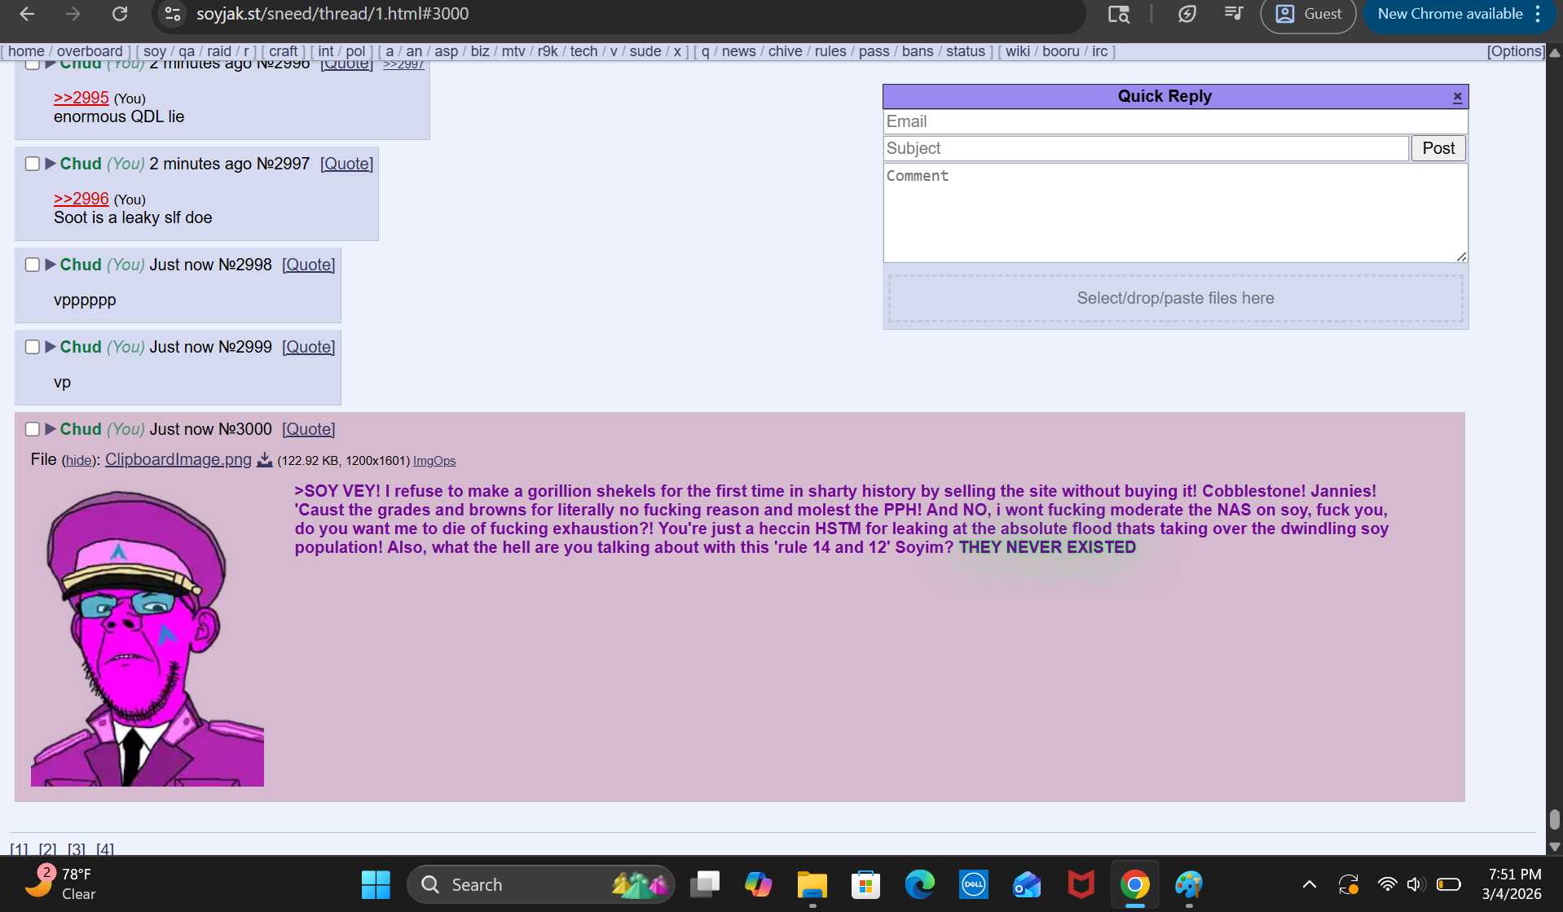Click the ImgOps link

(x=434, y=461)
